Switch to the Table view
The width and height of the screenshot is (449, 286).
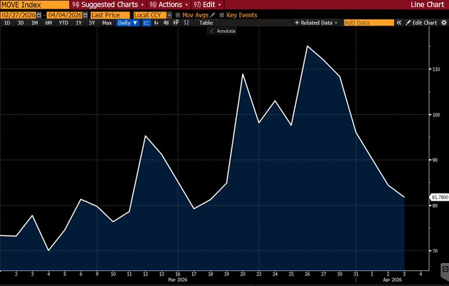coord(206,22)
